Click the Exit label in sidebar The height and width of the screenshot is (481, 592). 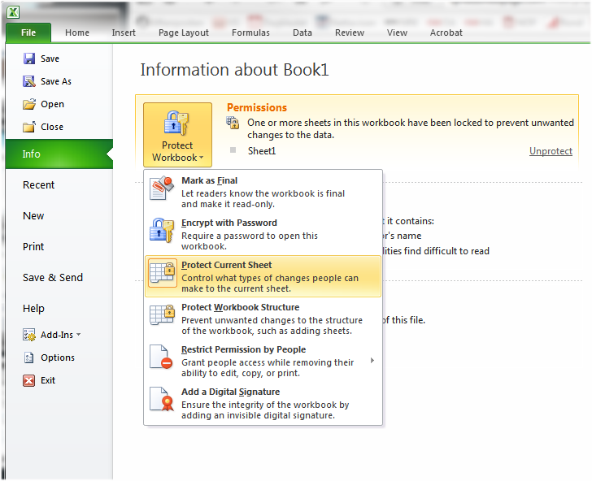pyautogui.click(x=47, y=380)
